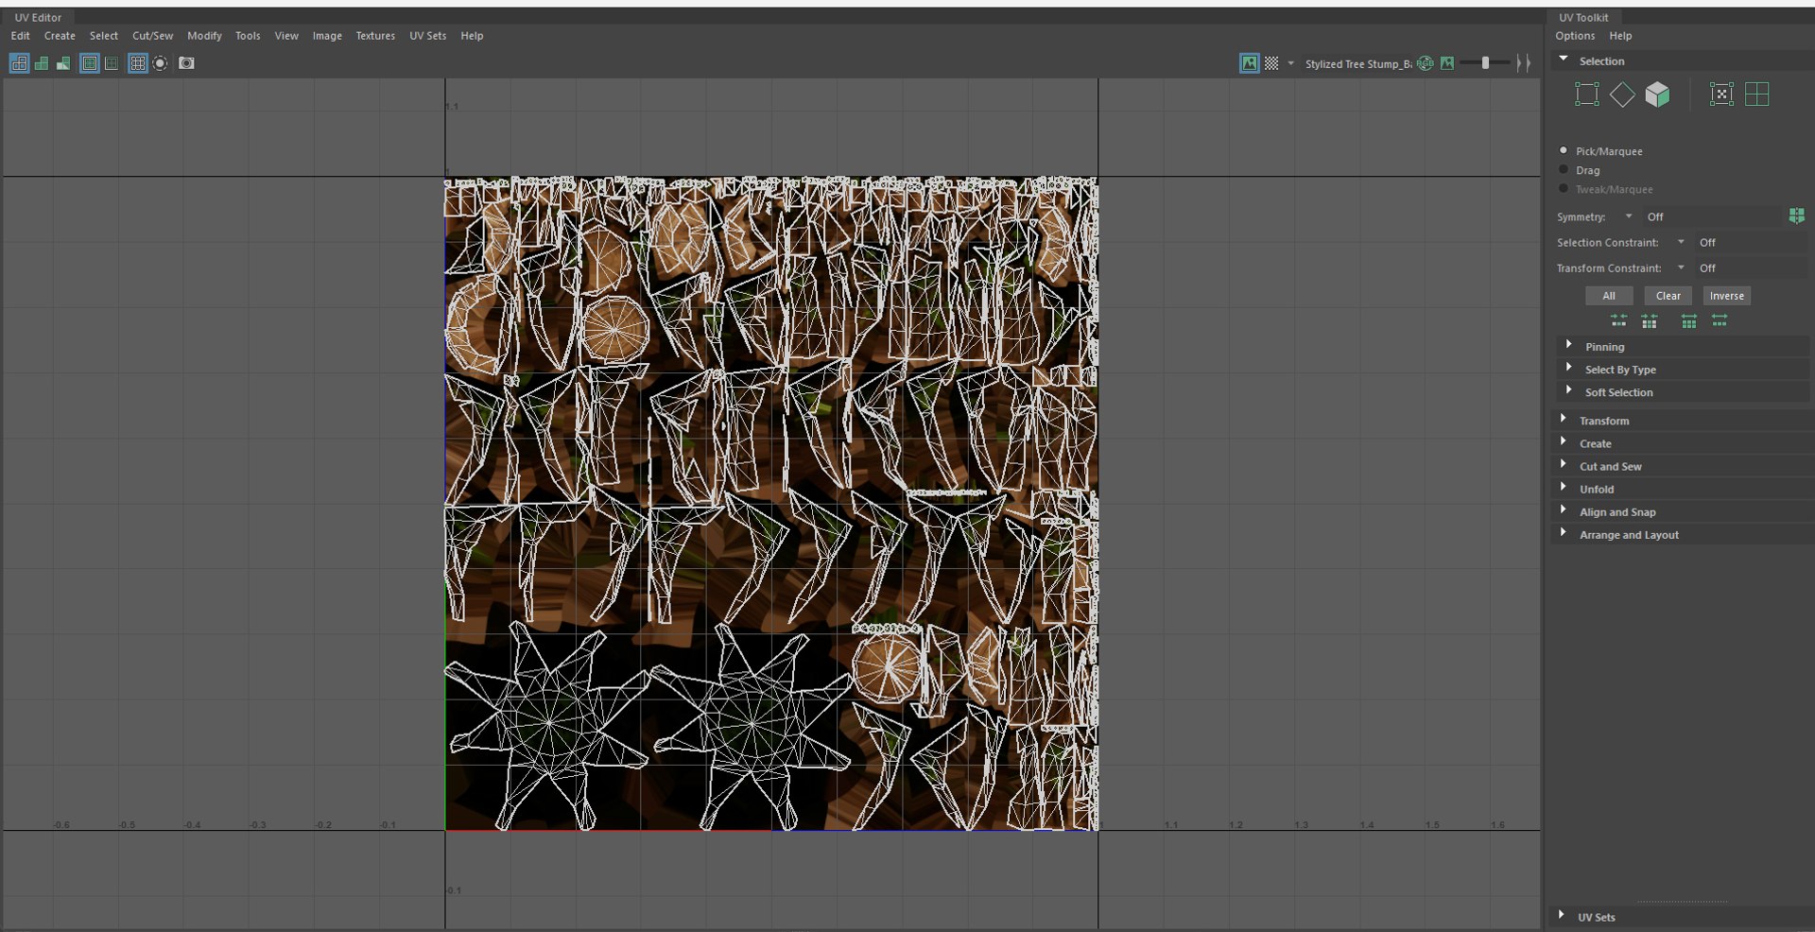Click the four-pane grid icon in Selection

click(x=1757, y=95)
